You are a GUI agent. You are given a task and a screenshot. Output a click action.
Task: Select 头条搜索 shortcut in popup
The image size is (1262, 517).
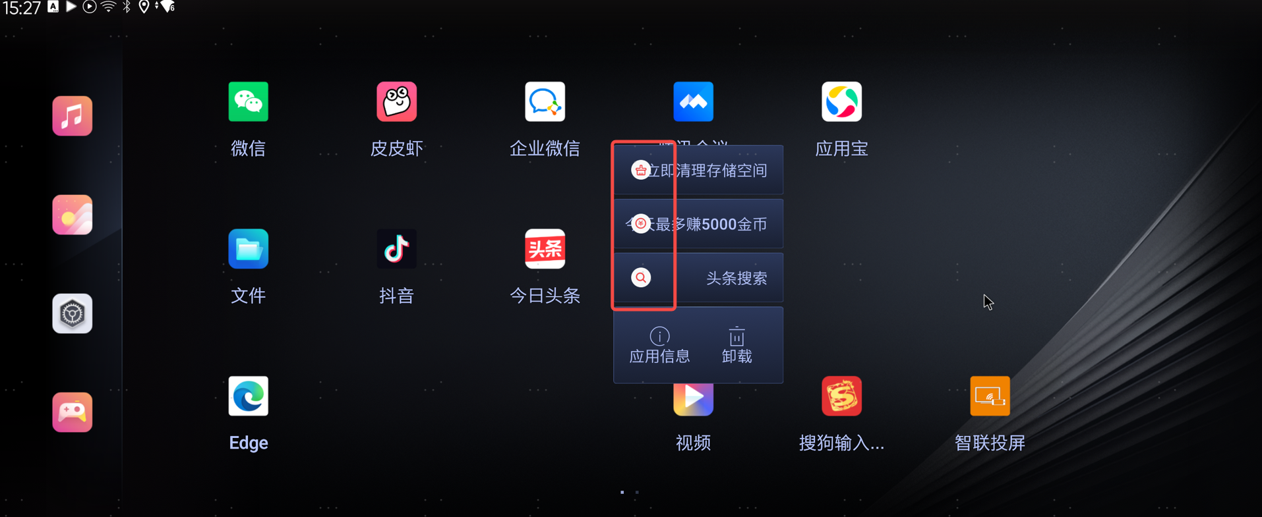[x=698, y=278]
